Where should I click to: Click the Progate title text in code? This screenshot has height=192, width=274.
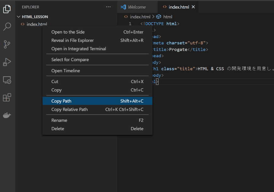[178, 50]
